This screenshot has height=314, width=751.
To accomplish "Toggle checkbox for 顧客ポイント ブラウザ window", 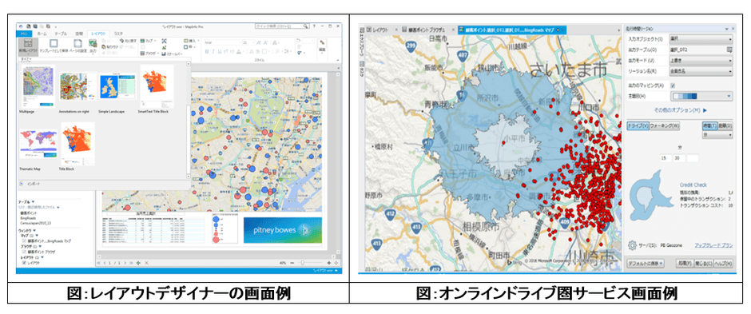I will pos(24,252).
